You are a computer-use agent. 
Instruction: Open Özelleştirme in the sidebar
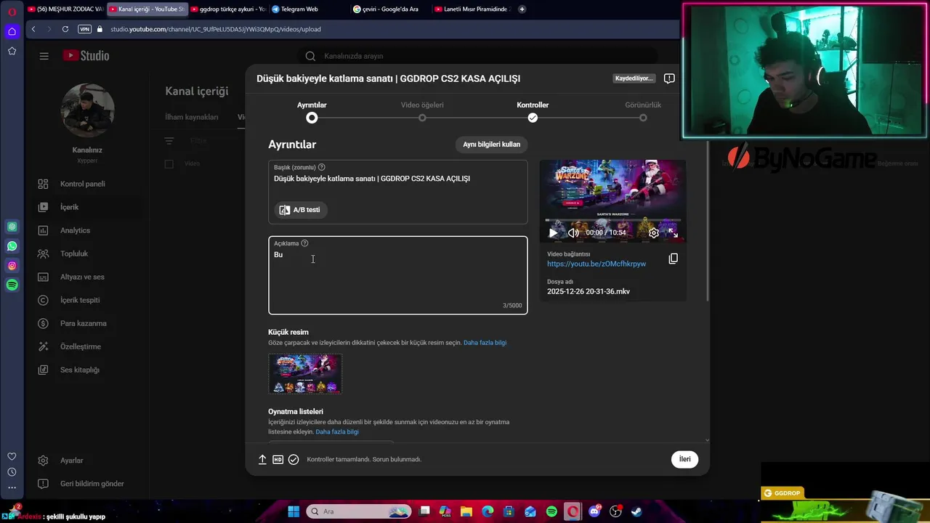point(81,346)
